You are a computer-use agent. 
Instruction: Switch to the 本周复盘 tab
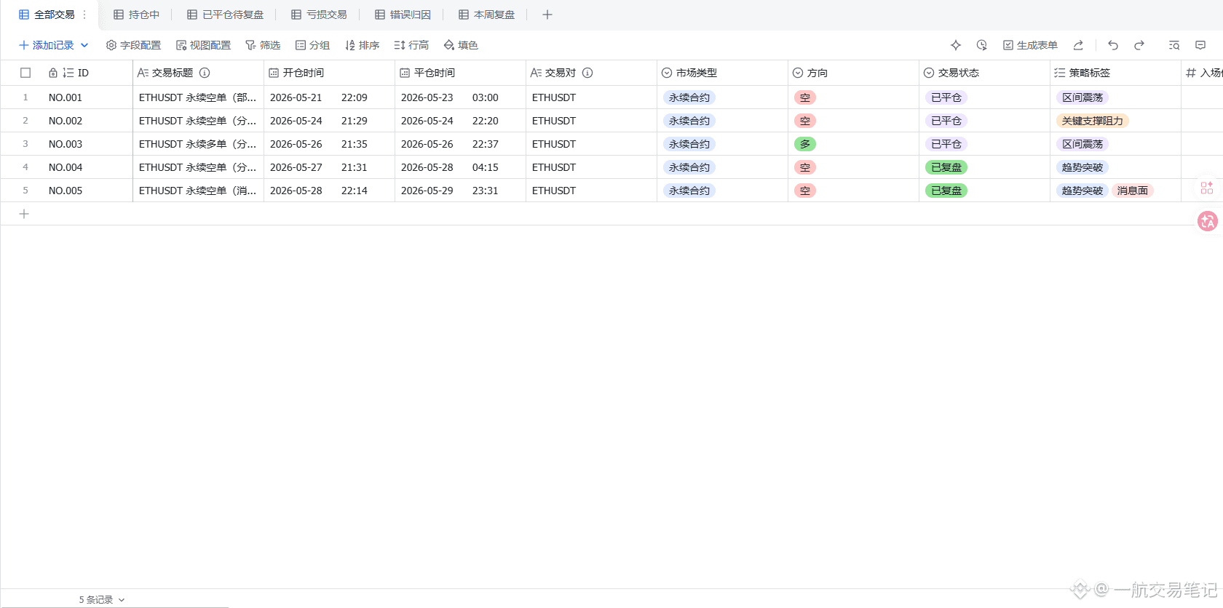click(x=486, y=15)
